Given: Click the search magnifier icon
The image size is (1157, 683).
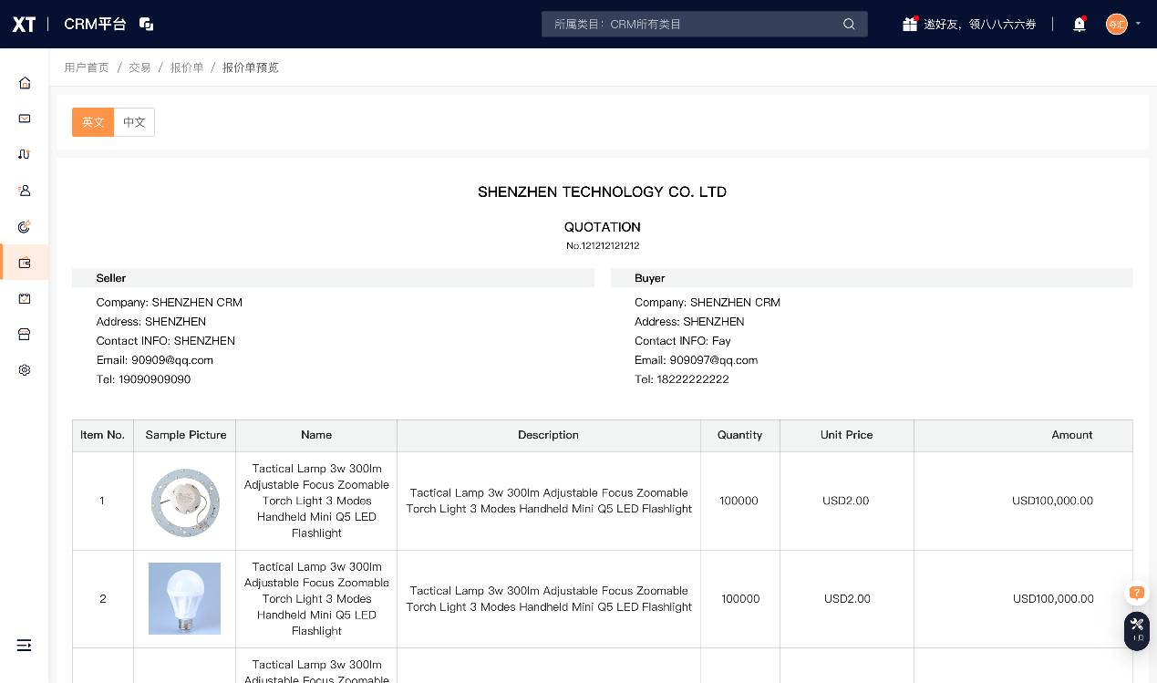Looking at the screenshot, I should pyautogui.click(x=849, y=25).
